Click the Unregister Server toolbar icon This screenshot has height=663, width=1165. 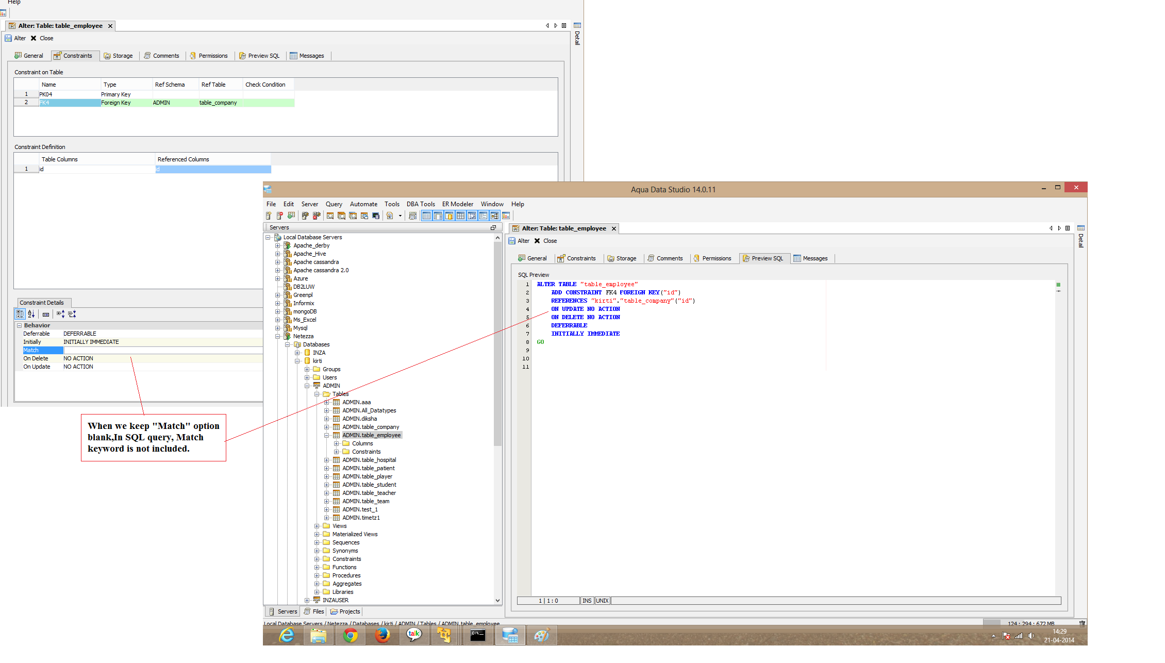pos(280,216)
